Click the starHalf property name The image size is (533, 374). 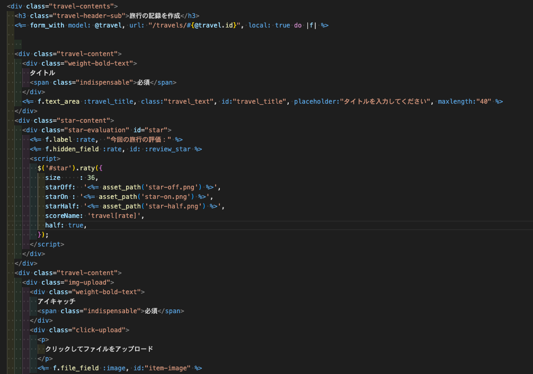60,206
